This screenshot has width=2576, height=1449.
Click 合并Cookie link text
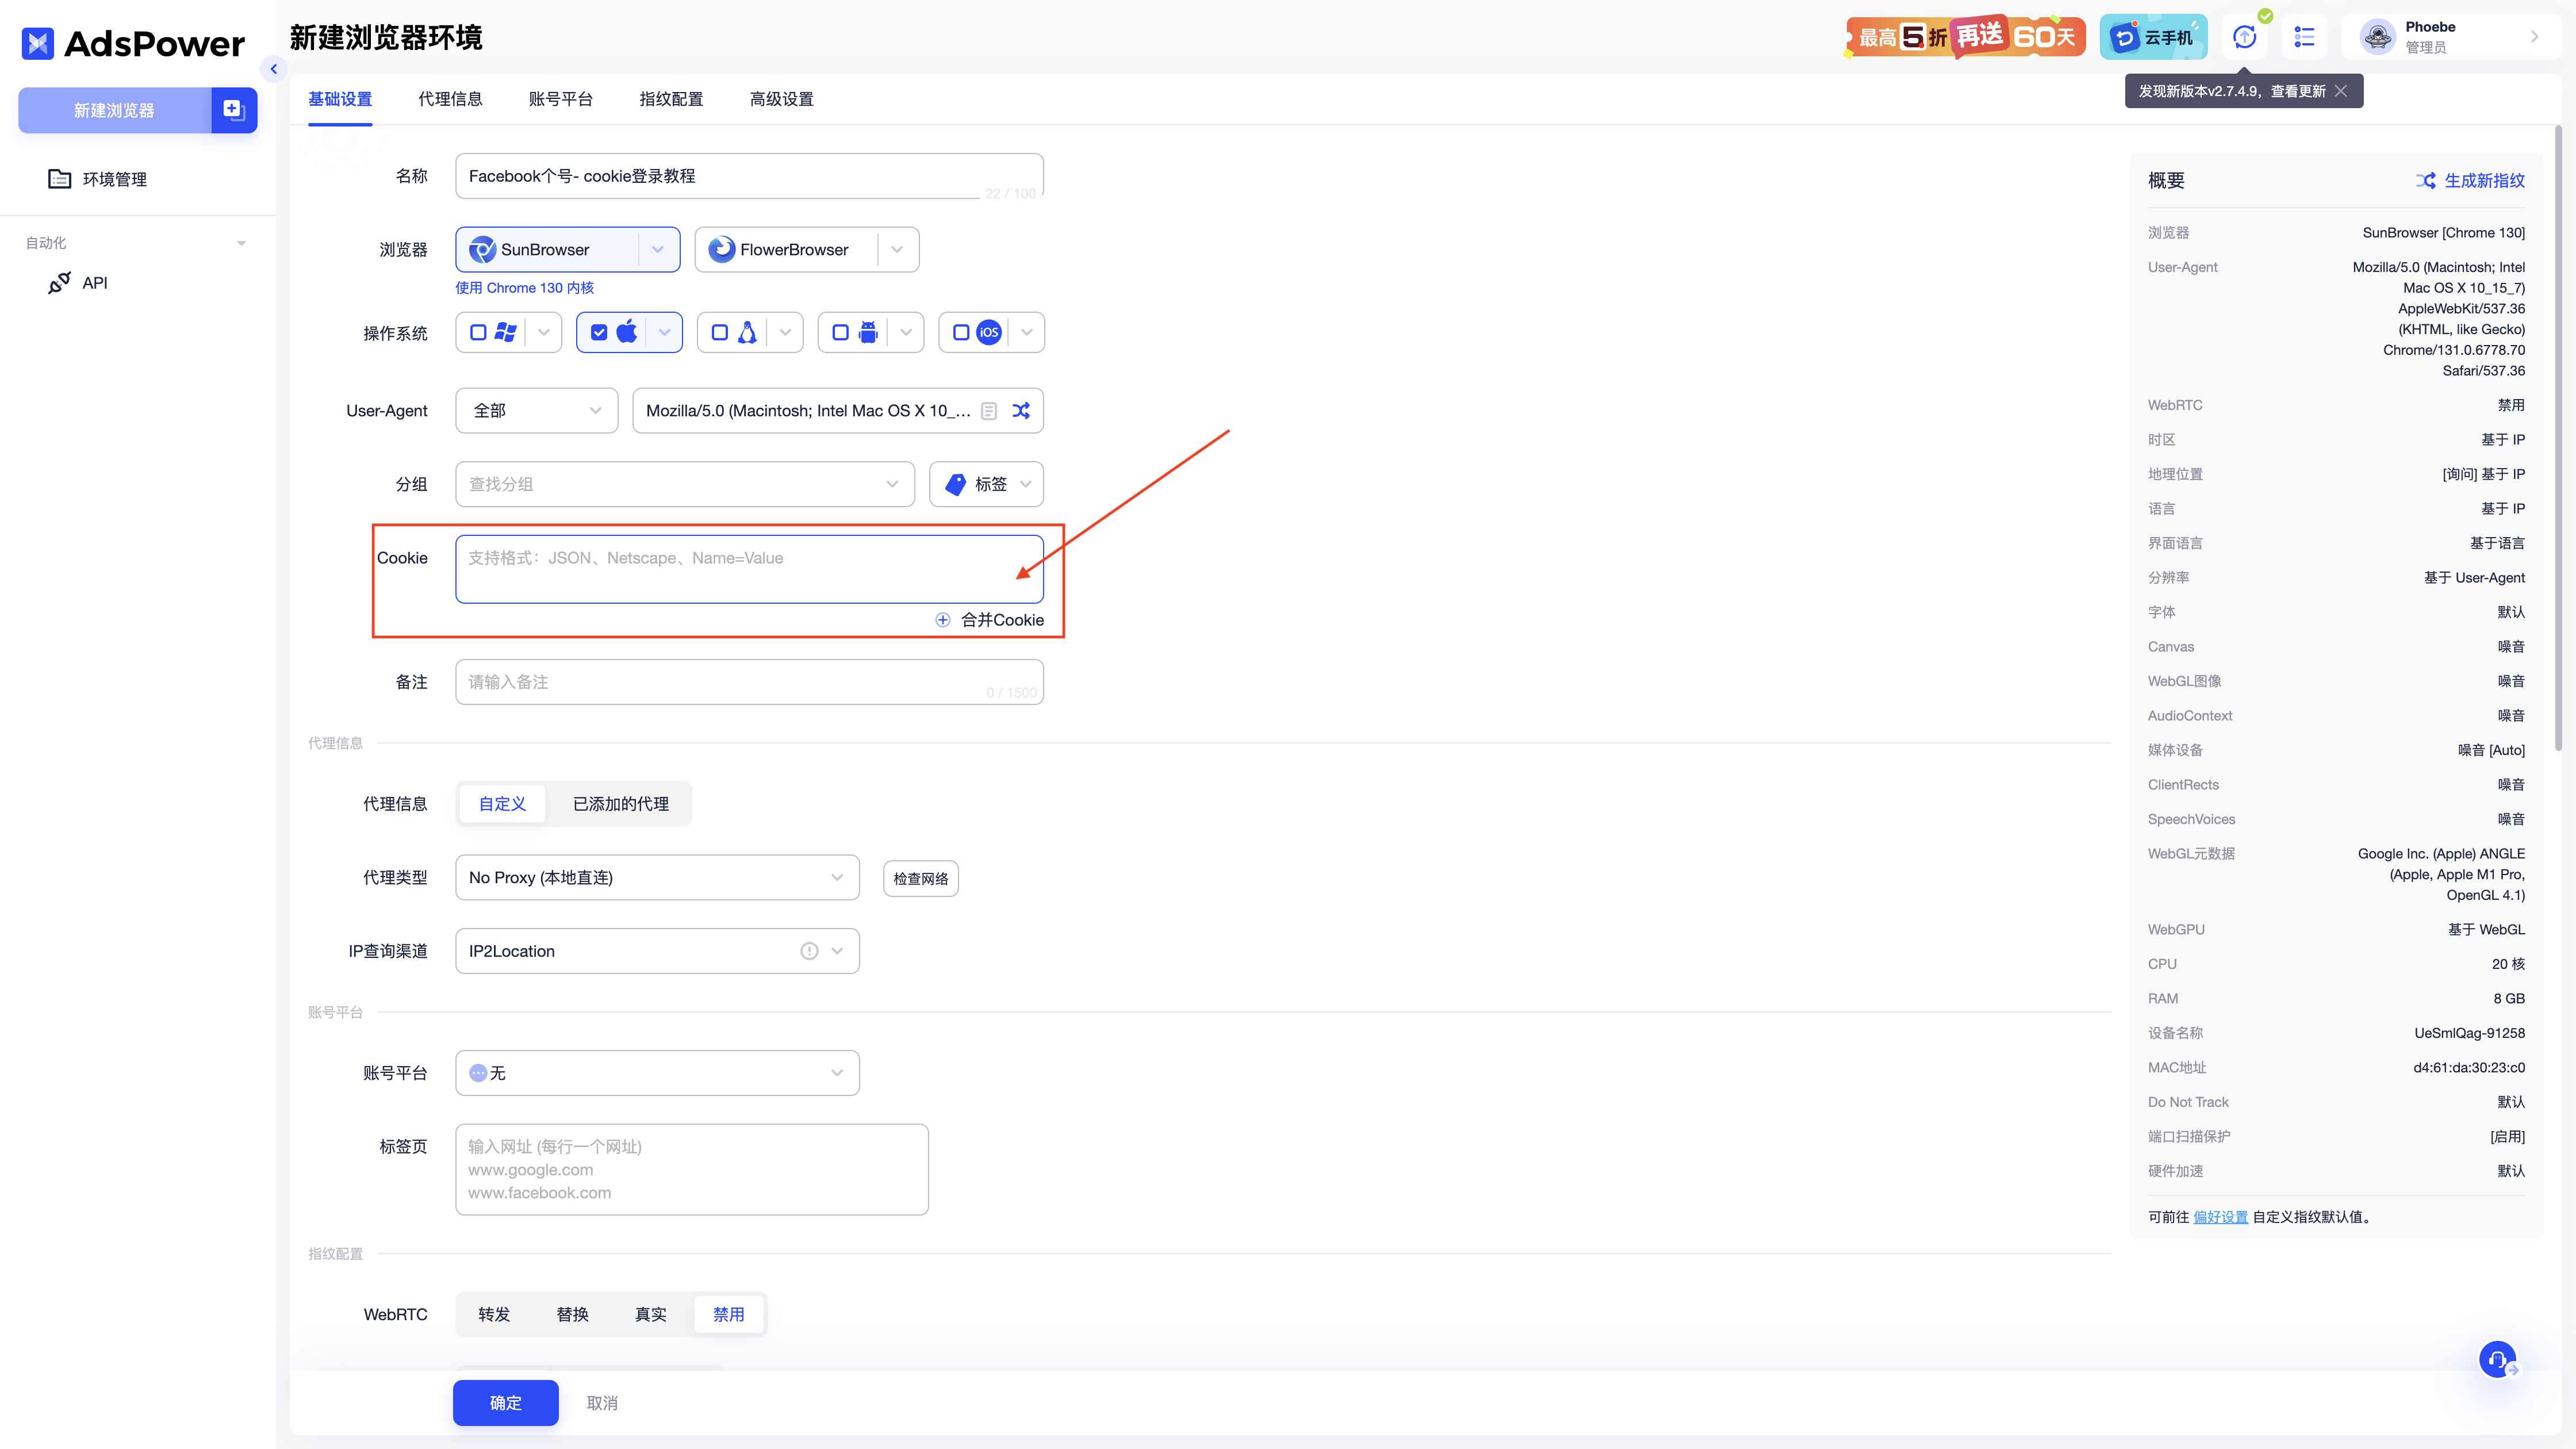click(x=1002, y=620)
